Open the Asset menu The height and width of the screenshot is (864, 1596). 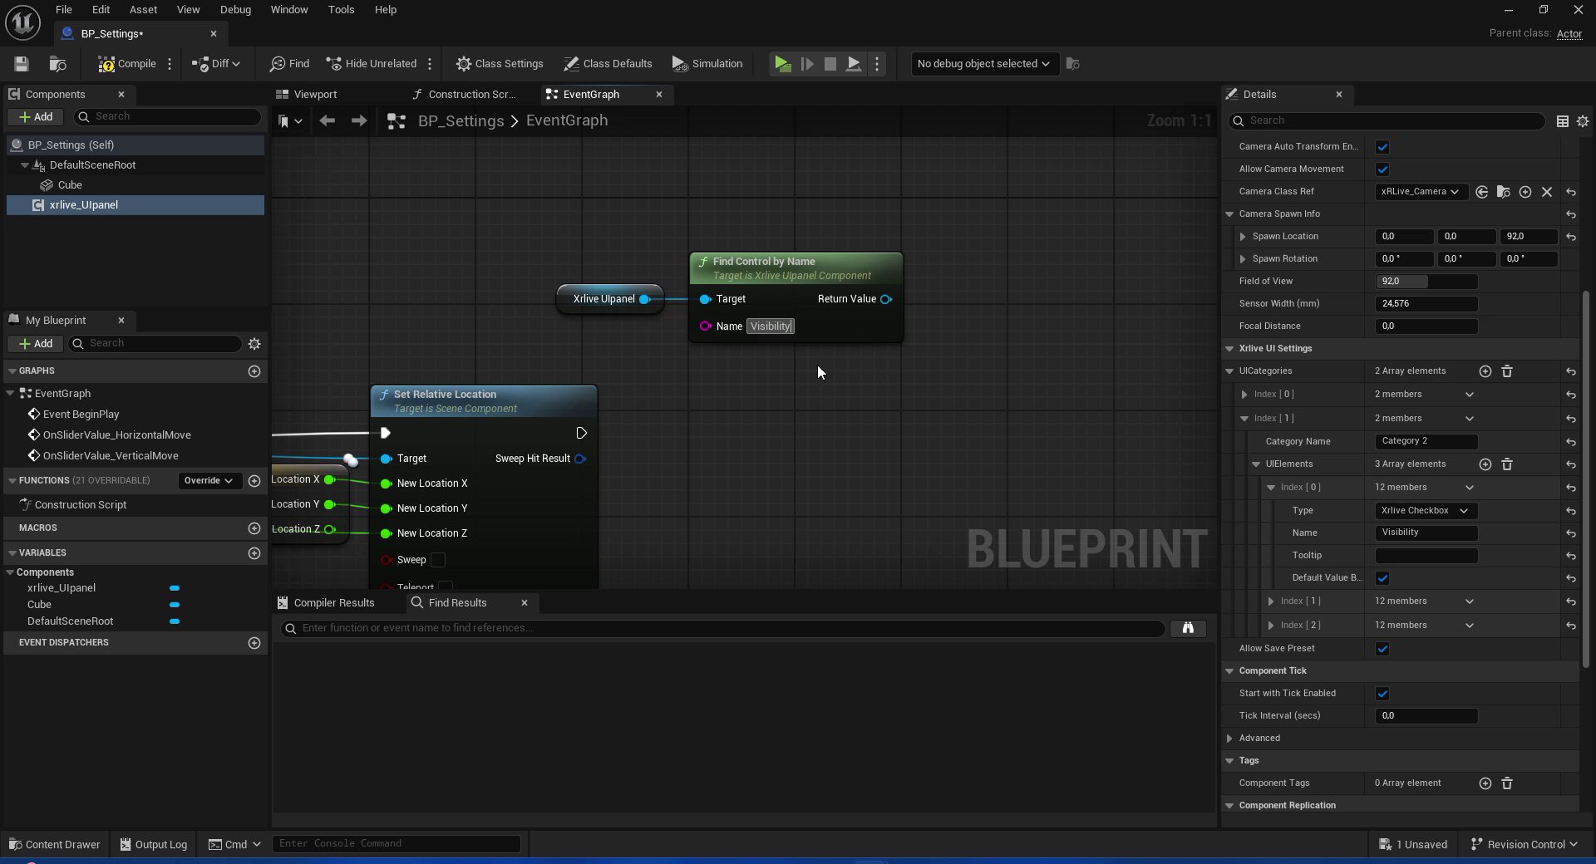coord(143,10)
